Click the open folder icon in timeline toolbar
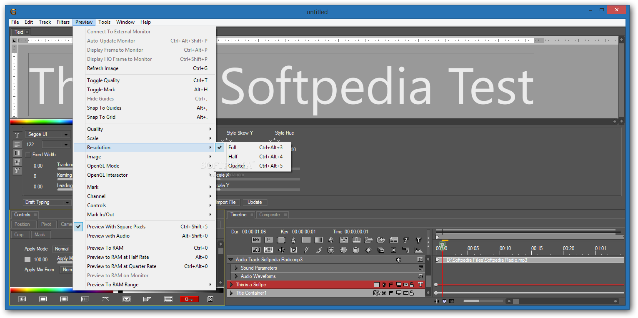 pyautogui.click(x=368, y=240)
